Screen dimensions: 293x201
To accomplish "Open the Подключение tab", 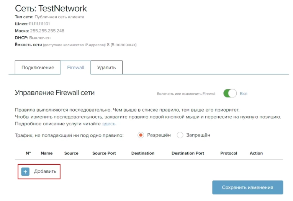I will (38, 68).
